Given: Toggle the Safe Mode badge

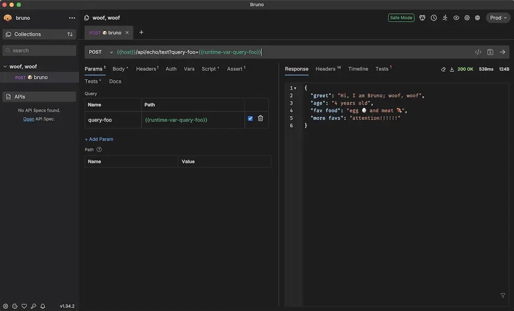Looking at the screenshot, I should (401, 18).
